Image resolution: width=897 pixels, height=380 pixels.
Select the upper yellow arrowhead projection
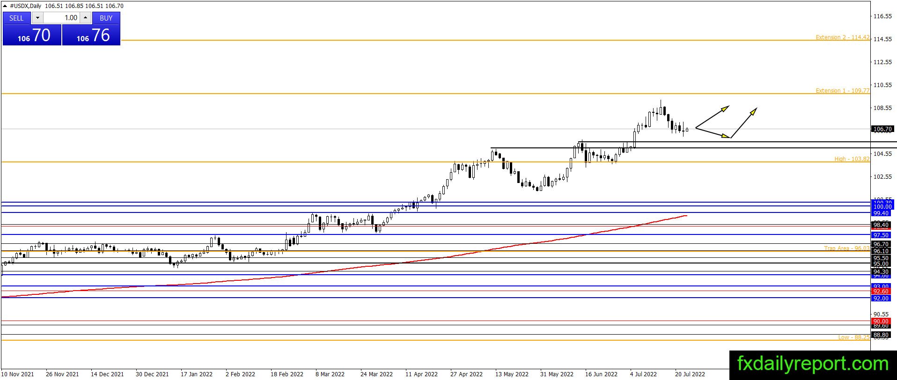(x=724, y=109)
